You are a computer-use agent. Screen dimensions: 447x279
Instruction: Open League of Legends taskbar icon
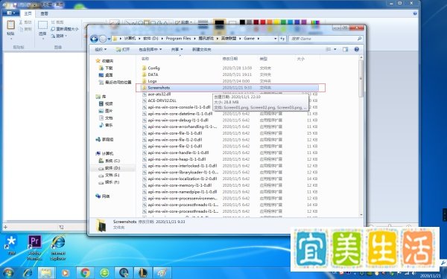[143, 273]
